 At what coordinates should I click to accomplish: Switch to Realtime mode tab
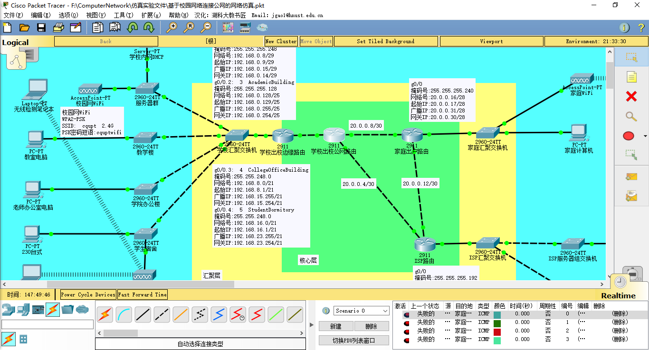pyautogui.click(x=618, y=295)
